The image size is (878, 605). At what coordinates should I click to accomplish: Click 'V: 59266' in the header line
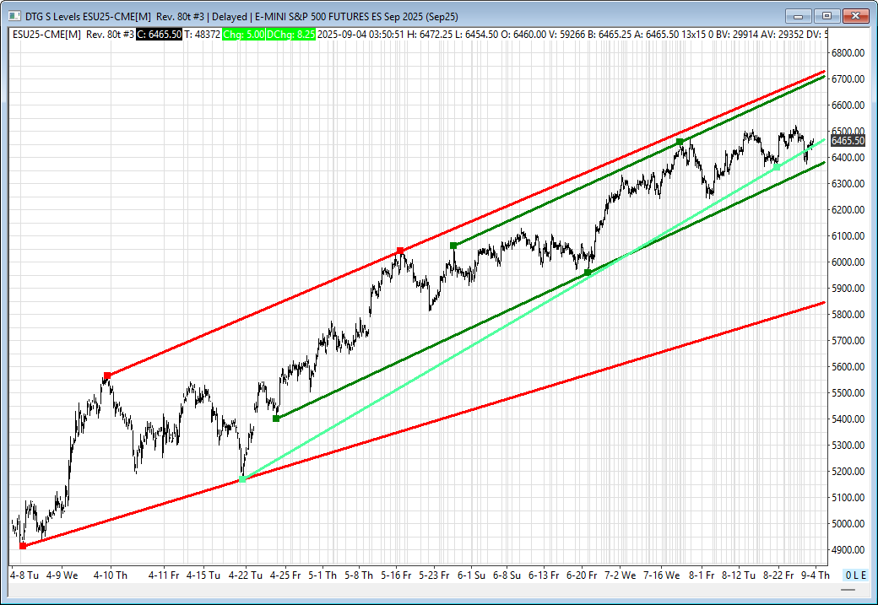click(566, 34)
